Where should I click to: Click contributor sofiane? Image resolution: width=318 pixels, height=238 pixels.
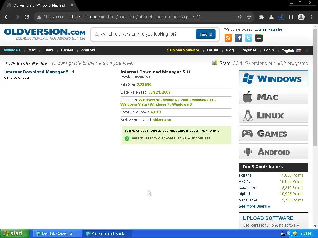[245, 175]
